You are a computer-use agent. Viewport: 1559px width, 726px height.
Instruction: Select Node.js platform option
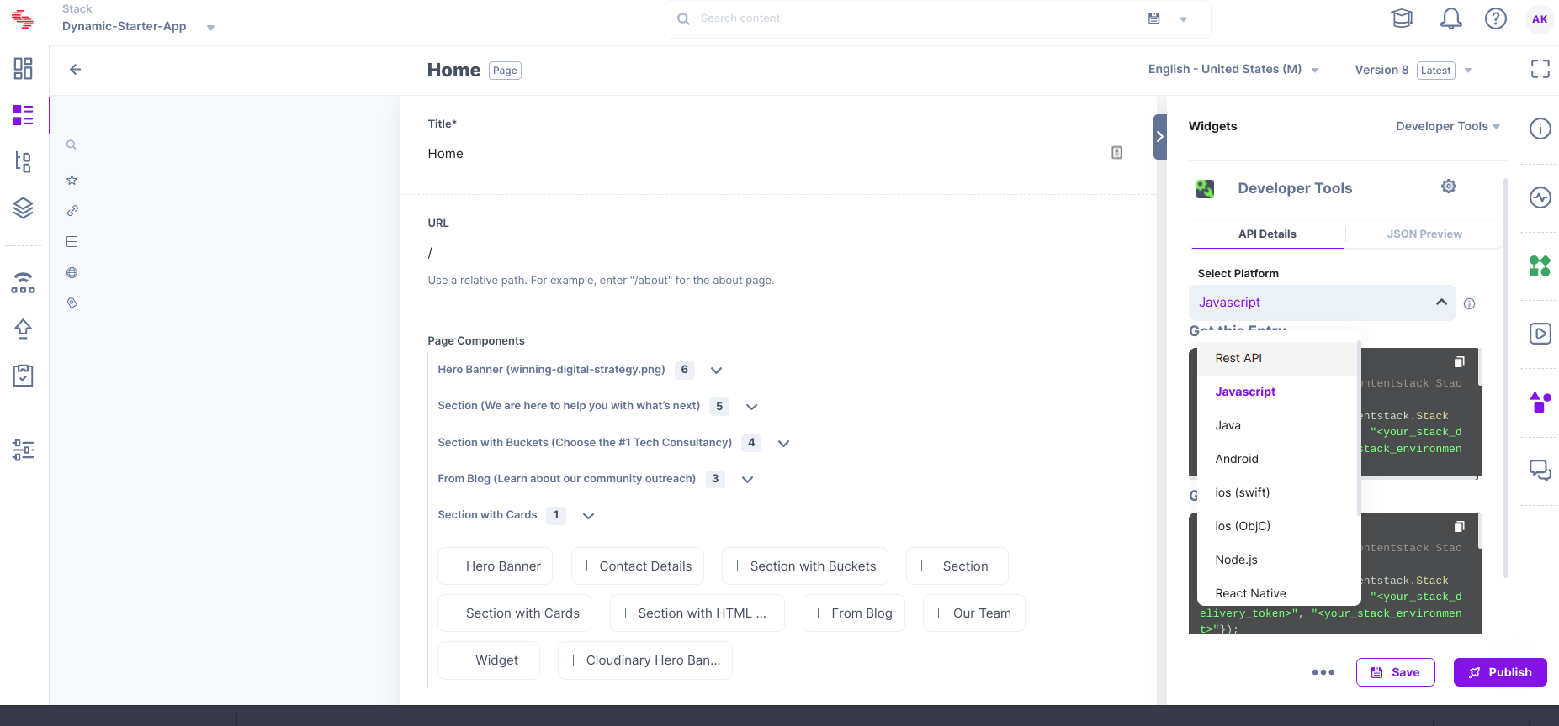point(1278,560)
